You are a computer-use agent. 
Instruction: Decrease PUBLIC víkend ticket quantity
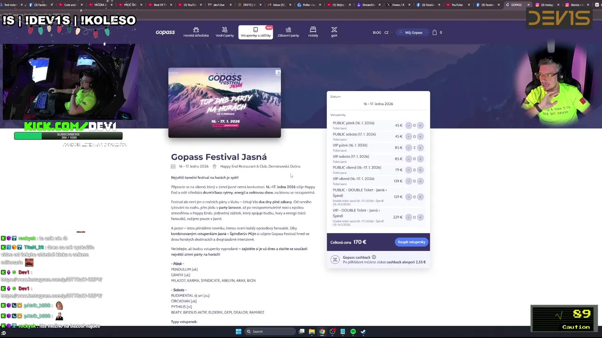408,170
